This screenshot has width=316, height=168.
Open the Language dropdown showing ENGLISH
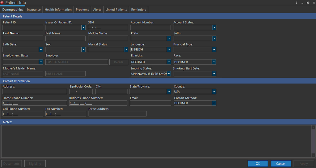pyautogui.click(x=169, y=49)
